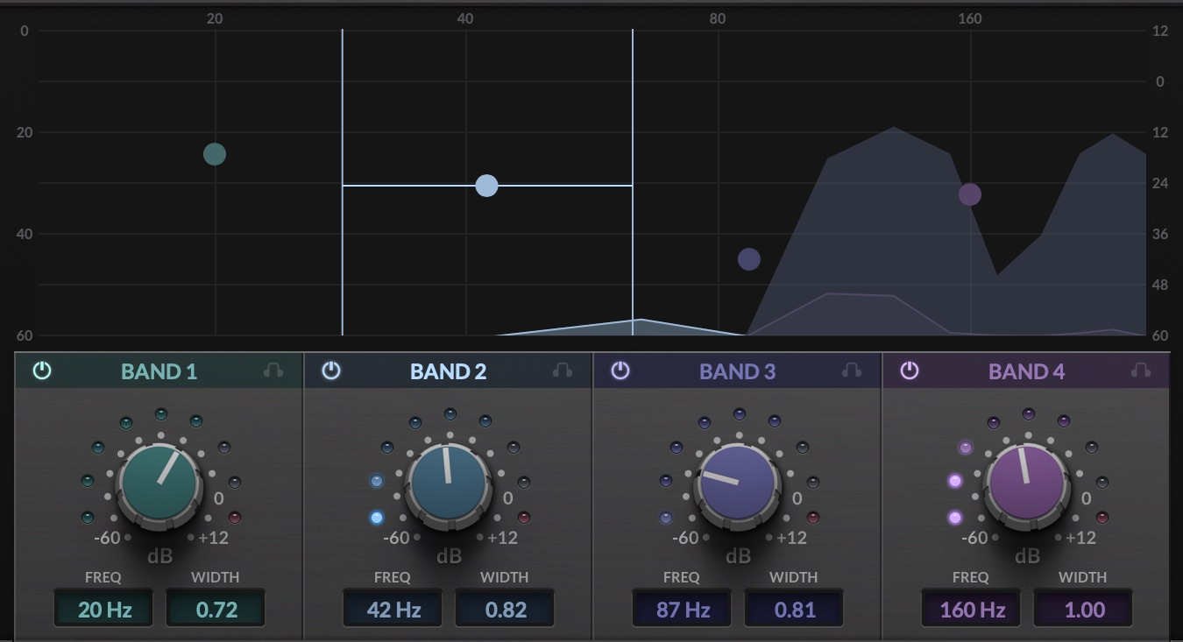Solo Band 1 with headphone icon
Screen dimensions: 1183x642
[273, 370]
